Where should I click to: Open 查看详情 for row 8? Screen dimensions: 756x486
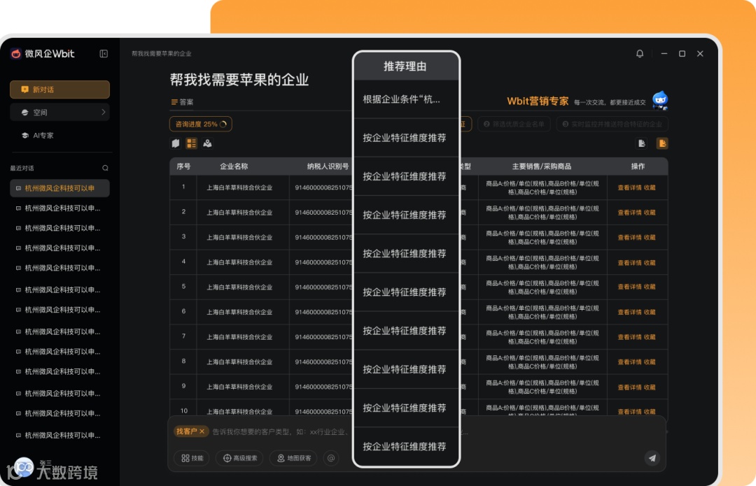tap(629, 362)
